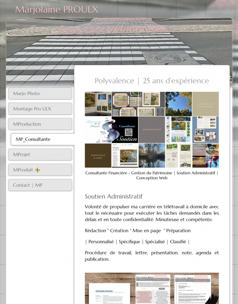Select the brown GRAPHIQUE & WEB tile
Image resolution: width=238 pixels, height=304 pixels.
[x=98, y=155]
